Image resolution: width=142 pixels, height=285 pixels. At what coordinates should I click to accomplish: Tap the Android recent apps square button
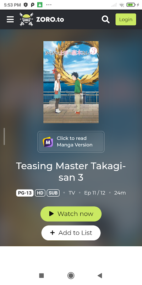[42, 275]
